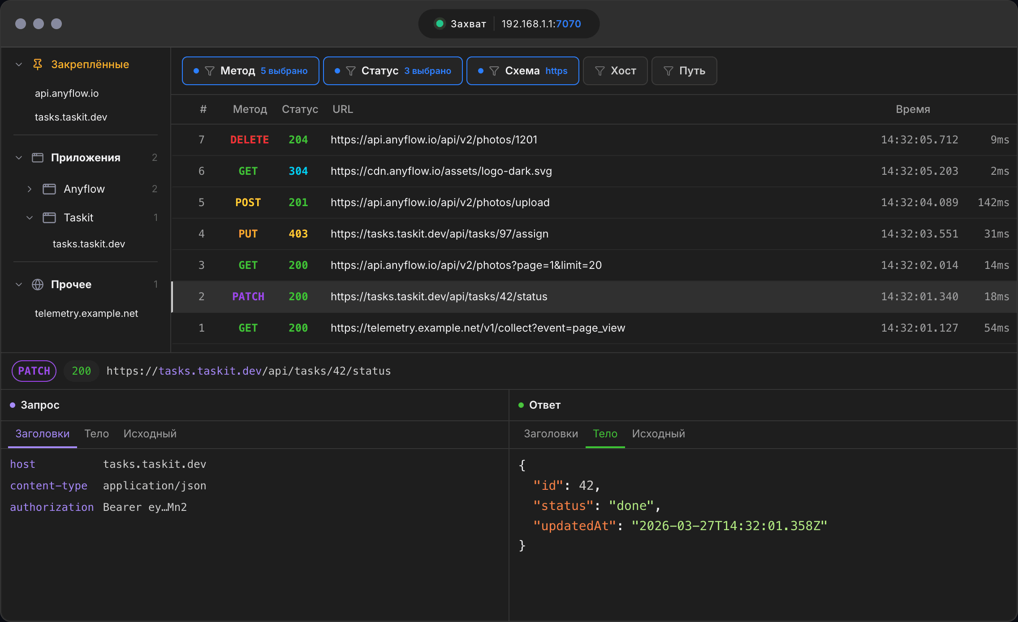Image resolution: width=1018 pixels, height=622 pixels.
Task: Click the updatedAt timestamp value in response
Action: click(x=729, y=526)
